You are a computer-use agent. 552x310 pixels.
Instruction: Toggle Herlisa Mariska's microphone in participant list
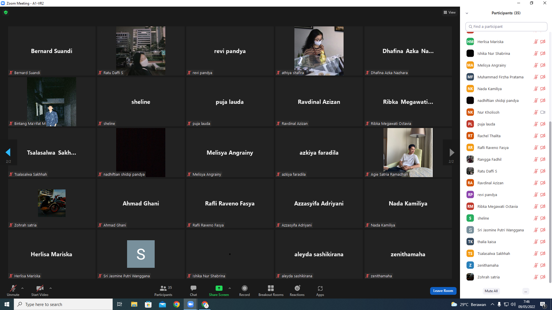pos(536,42)
